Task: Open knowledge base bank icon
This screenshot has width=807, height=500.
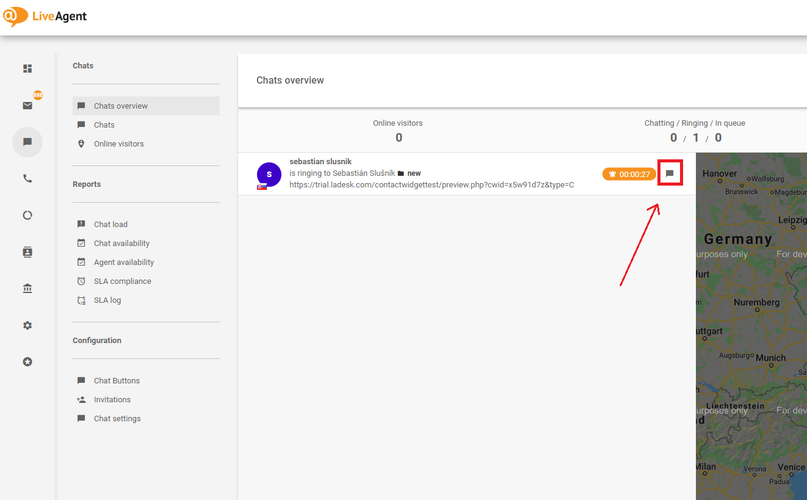Action: click(x=27, y=289)
